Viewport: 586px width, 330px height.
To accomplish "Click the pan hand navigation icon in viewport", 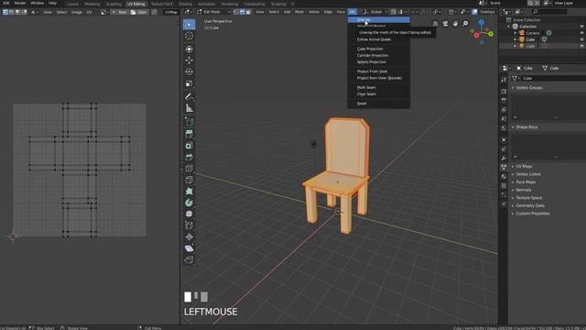I will 455,24.
